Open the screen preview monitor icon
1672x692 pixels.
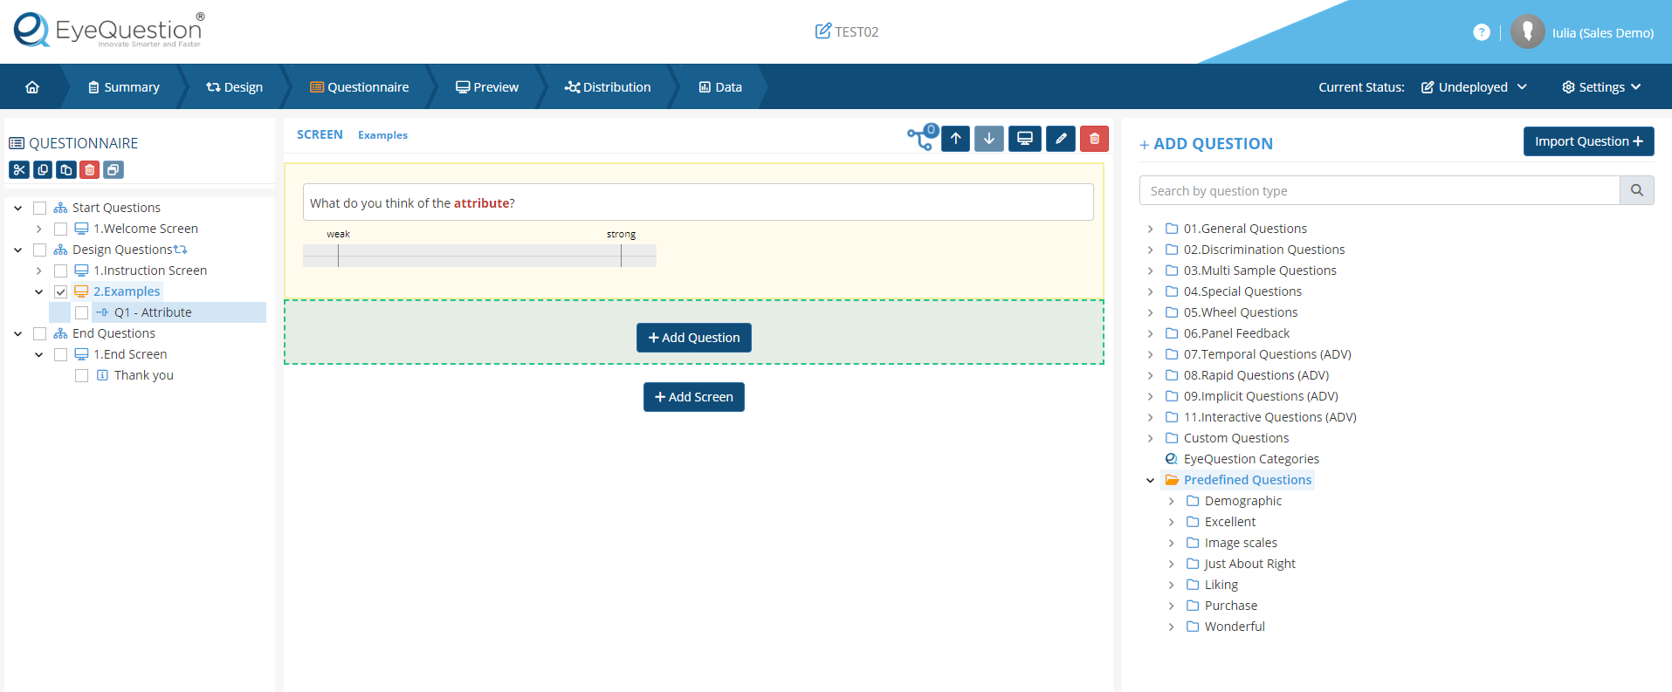tap(1025, 139)
